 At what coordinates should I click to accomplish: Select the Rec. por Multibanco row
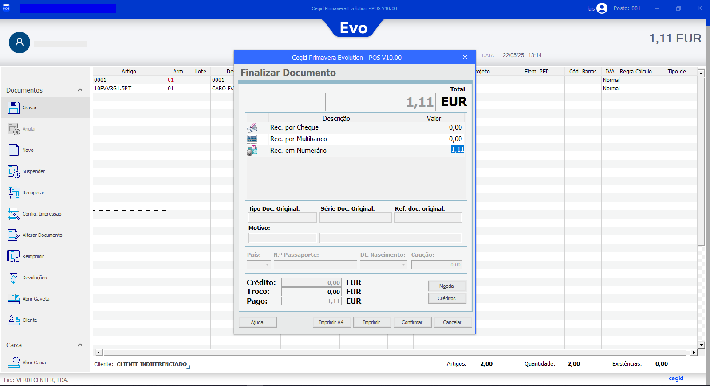299,139
